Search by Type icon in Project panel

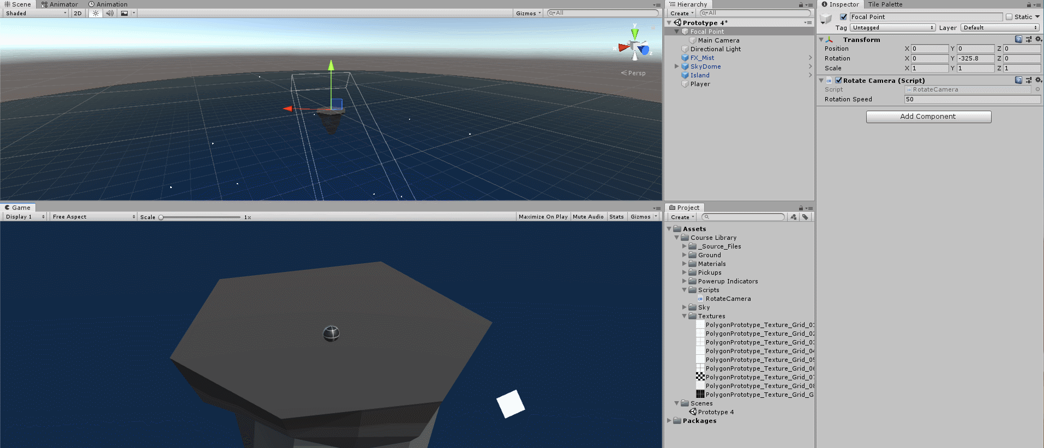794,217
